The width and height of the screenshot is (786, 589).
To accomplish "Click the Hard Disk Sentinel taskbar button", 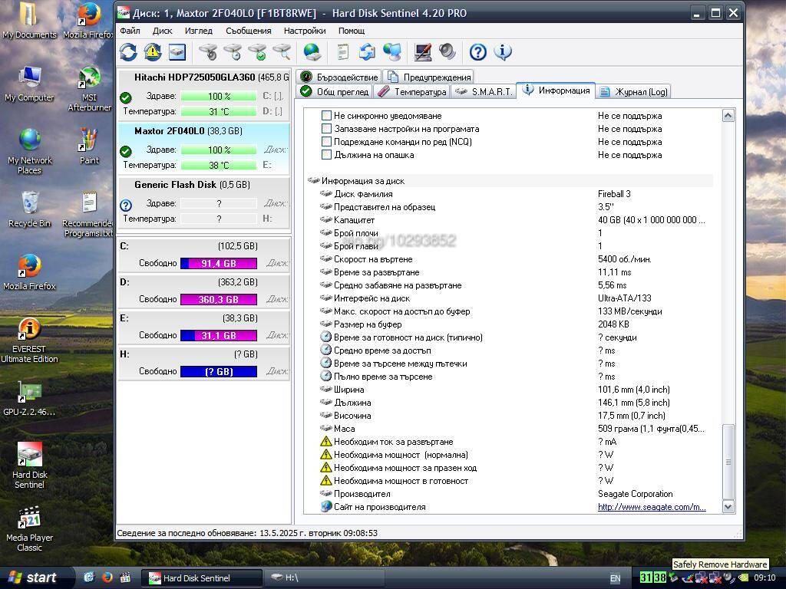I will pos(202,578).
